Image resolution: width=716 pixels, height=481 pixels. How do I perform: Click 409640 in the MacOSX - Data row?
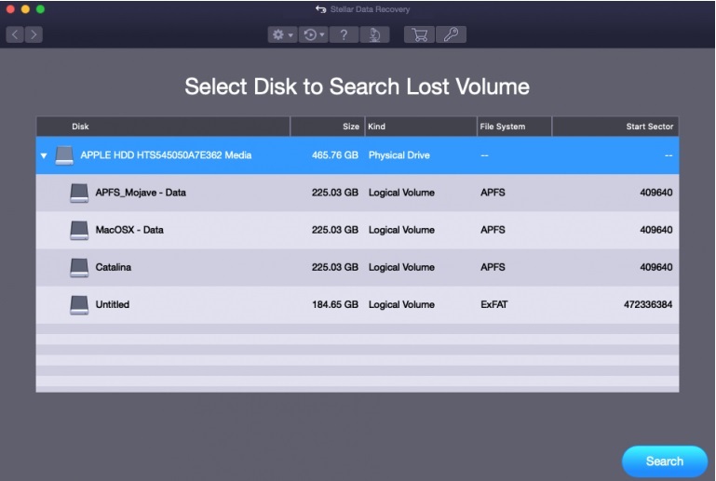[x=656, y=230]
